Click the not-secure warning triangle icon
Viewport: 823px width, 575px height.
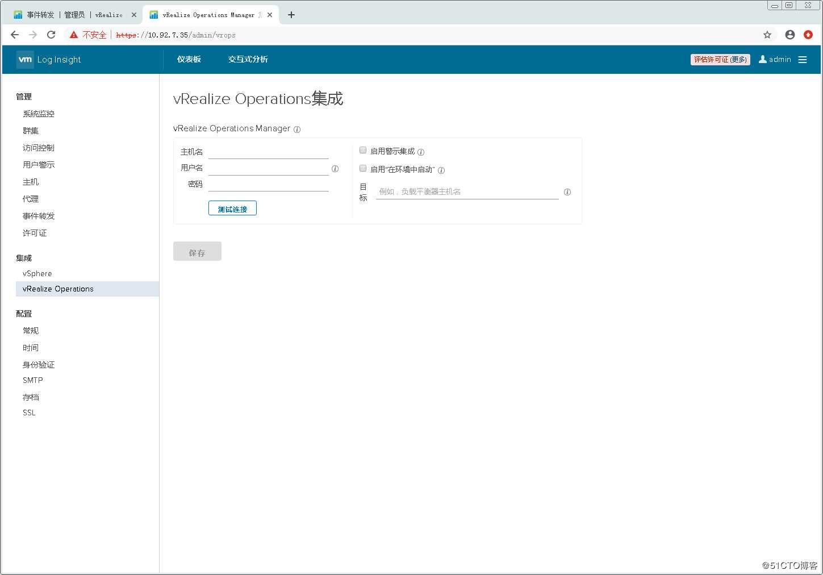(x=74, y=35)
